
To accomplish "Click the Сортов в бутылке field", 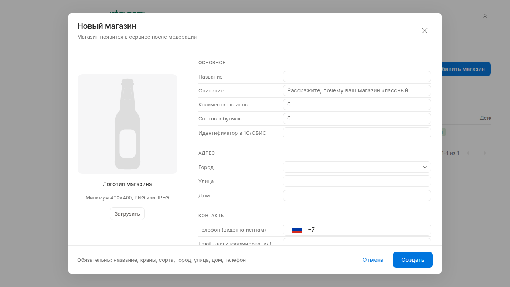I will coord(357,118).
